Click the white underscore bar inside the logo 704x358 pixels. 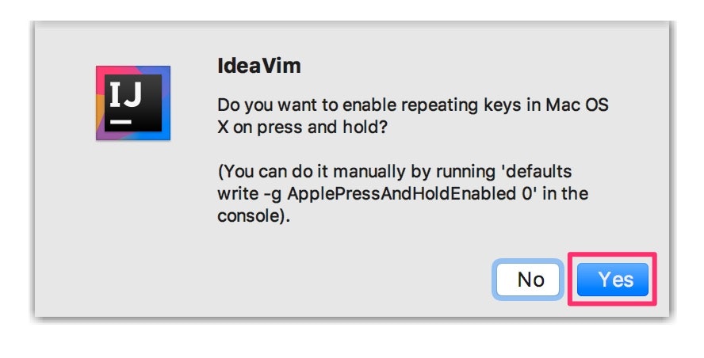pos(121,122)
